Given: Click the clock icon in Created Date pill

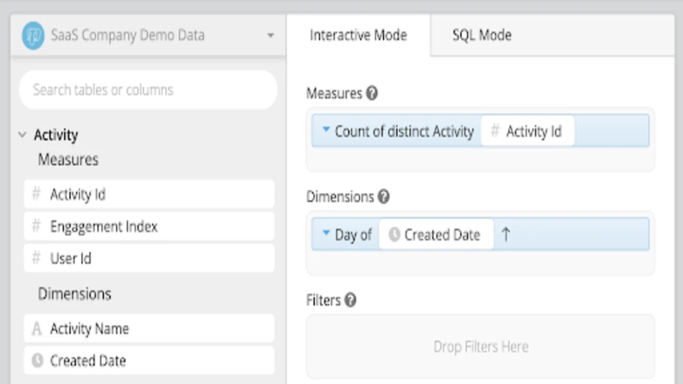Looking at the screenshot, I should (x=394, y=235).
